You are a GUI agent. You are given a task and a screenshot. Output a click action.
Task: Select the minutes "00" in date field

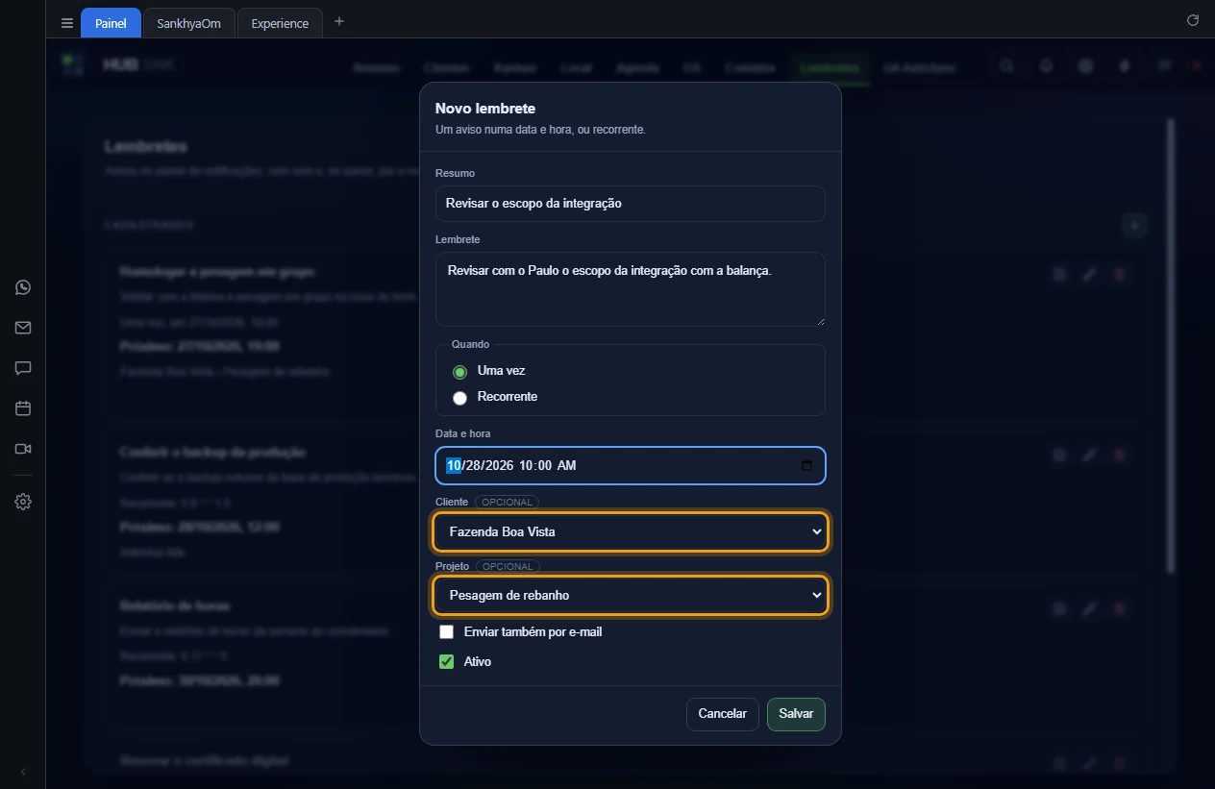tap(544, 466)
